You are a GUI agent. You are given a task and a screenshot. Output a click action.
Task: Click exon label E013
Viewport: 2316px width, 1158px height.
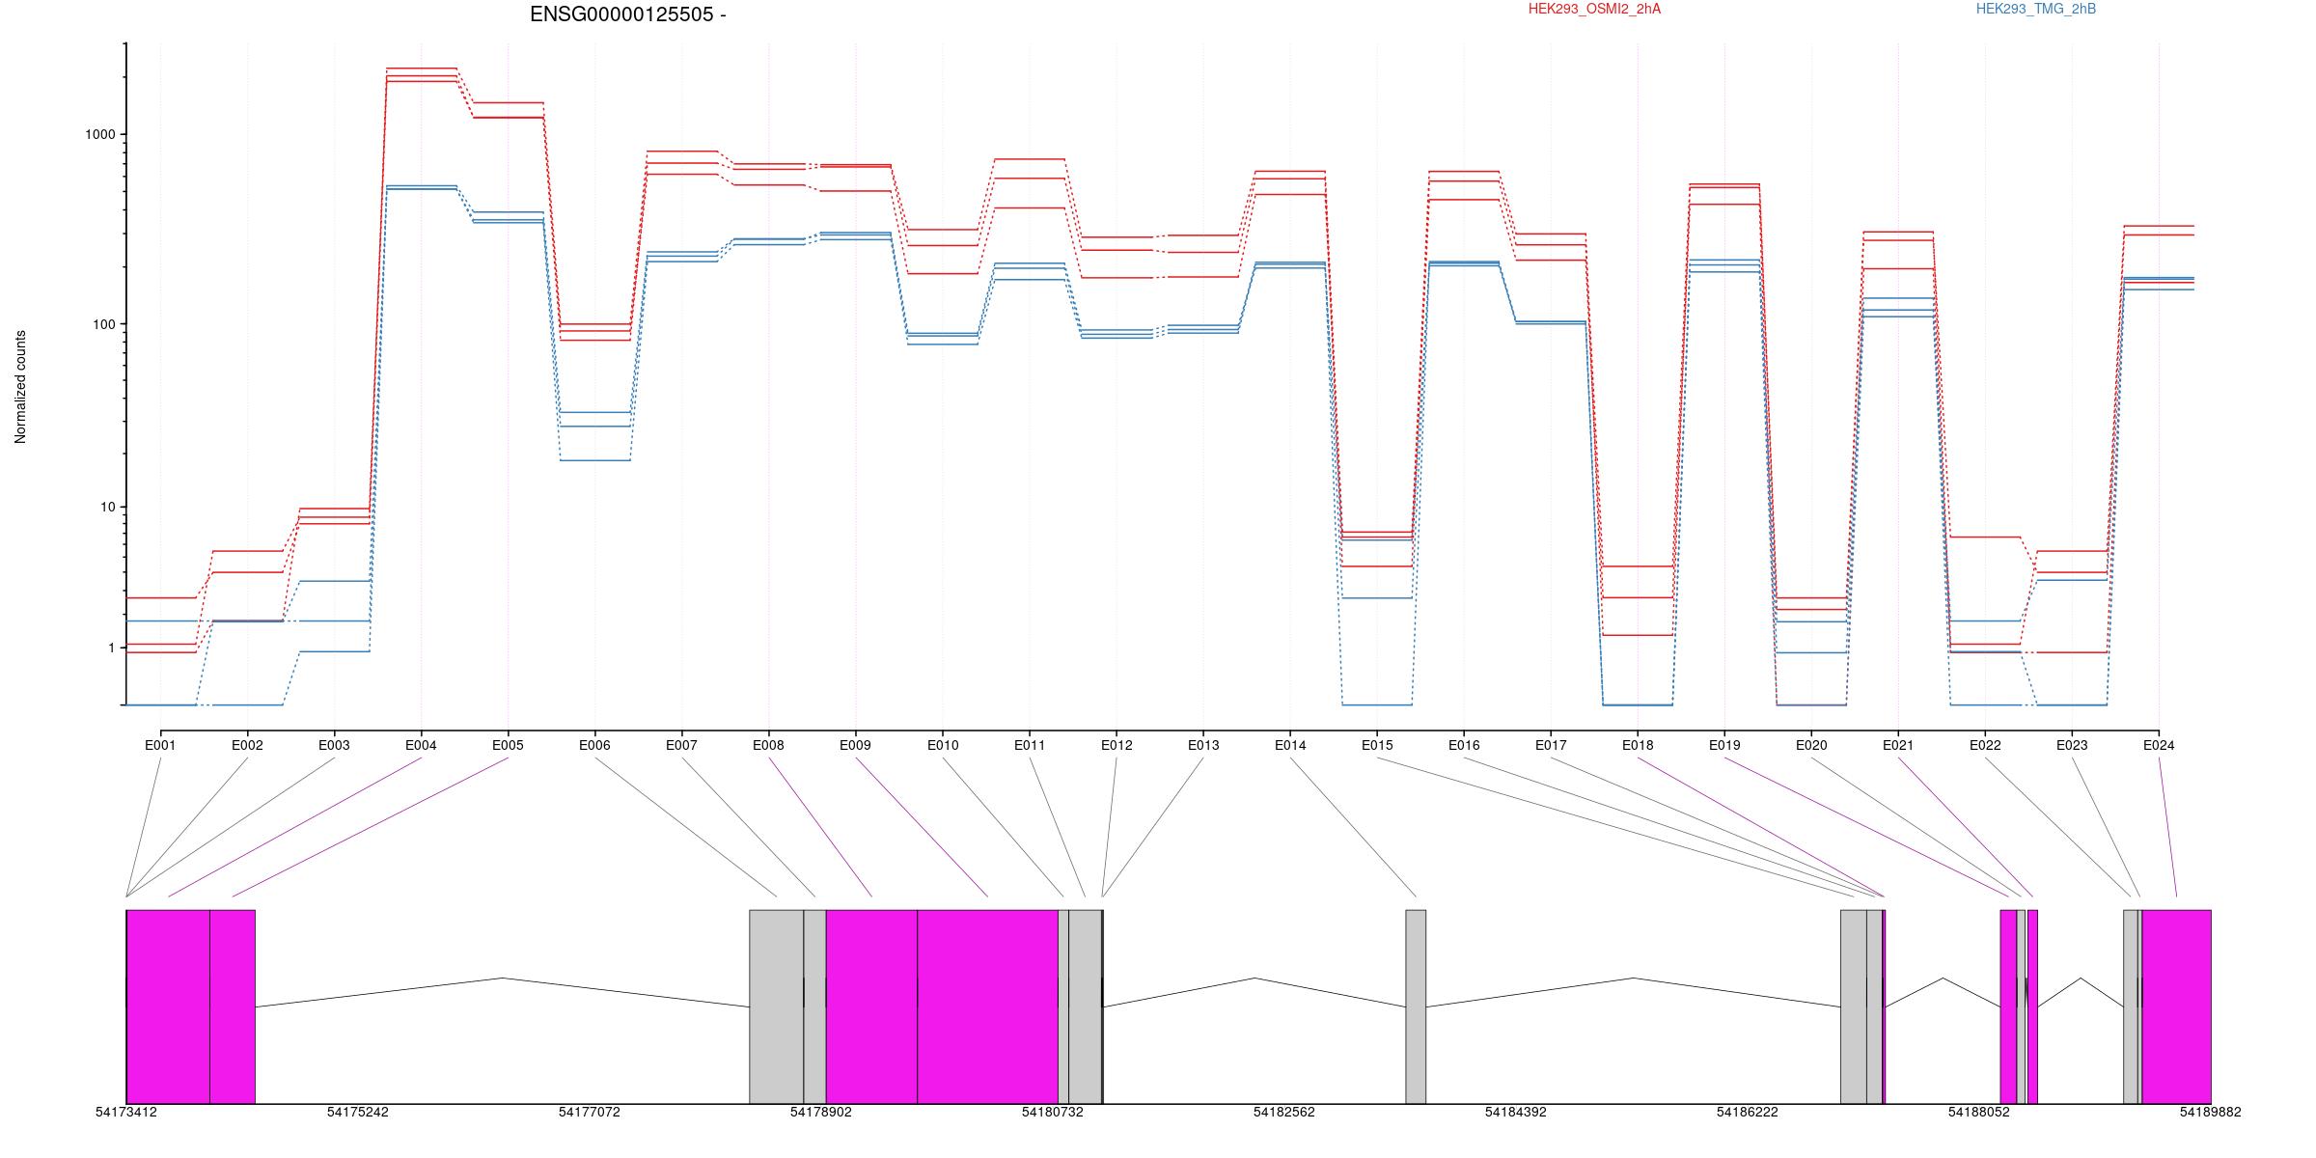[1203, 745]
